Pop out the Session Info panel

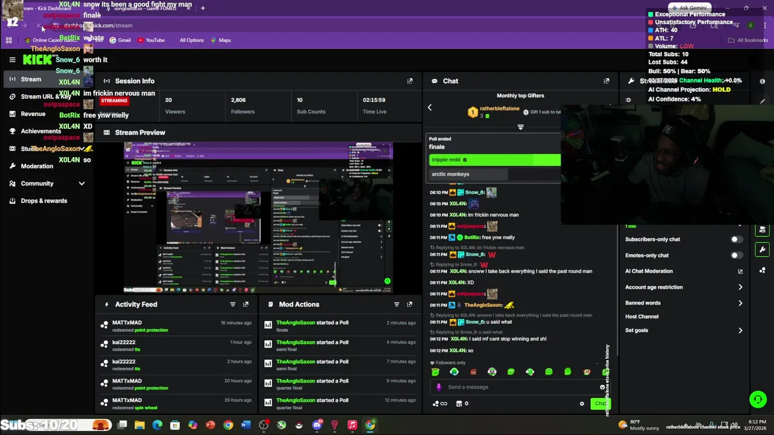click(410, 81)
